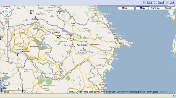The image size is (176, 98).
Task: Click the zoom slider handle
Action: pyautogui.click(x=7, y=45)
